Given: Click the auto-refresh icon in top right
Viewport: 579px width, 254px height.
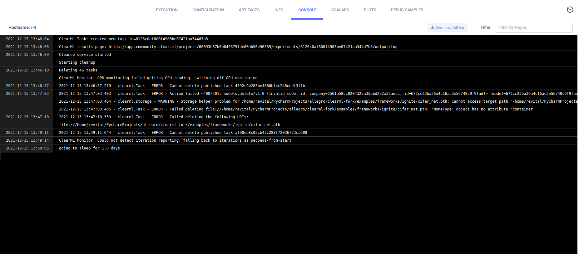Looking at the screenshot, I should pos(570,10).
